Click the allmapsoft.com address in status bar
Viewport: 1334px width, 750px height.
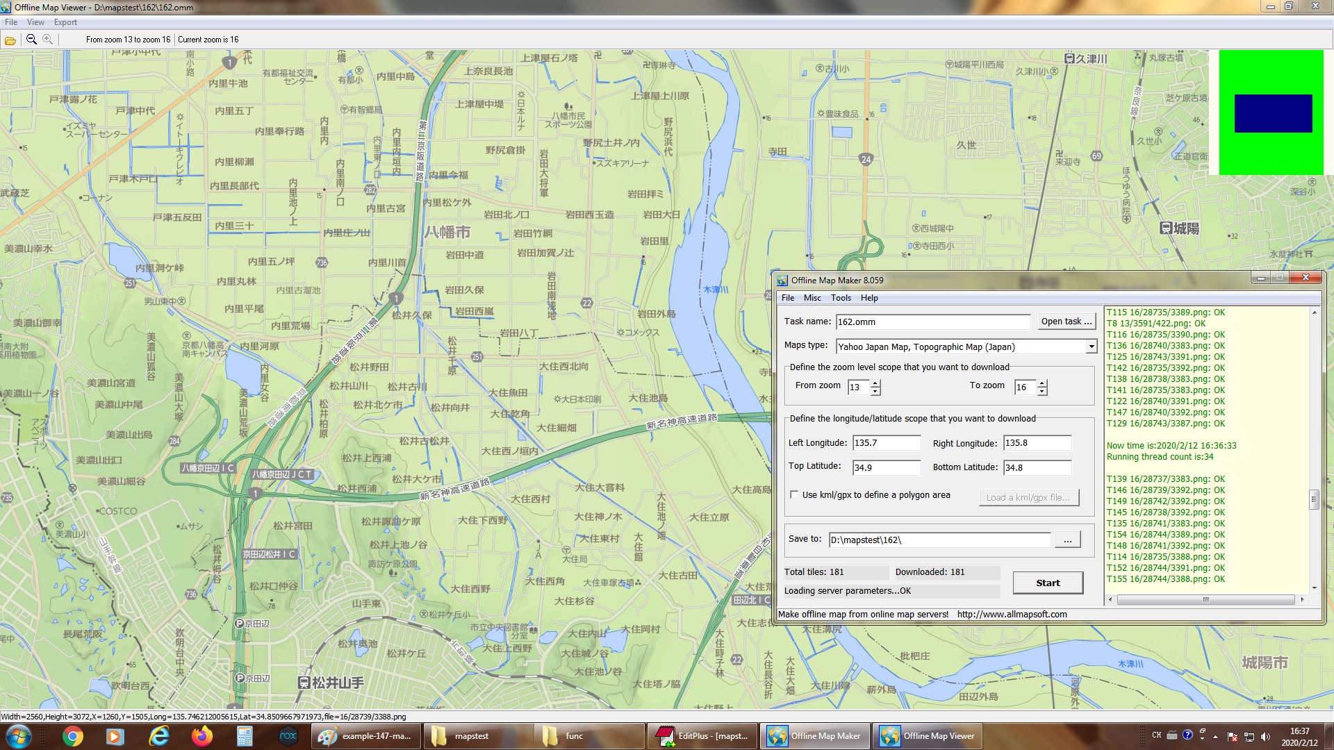1012,614
